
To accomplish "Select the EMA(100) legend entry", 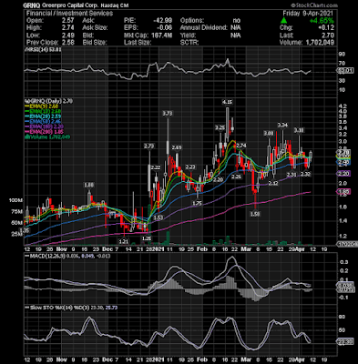I will [x=44, y=127].
